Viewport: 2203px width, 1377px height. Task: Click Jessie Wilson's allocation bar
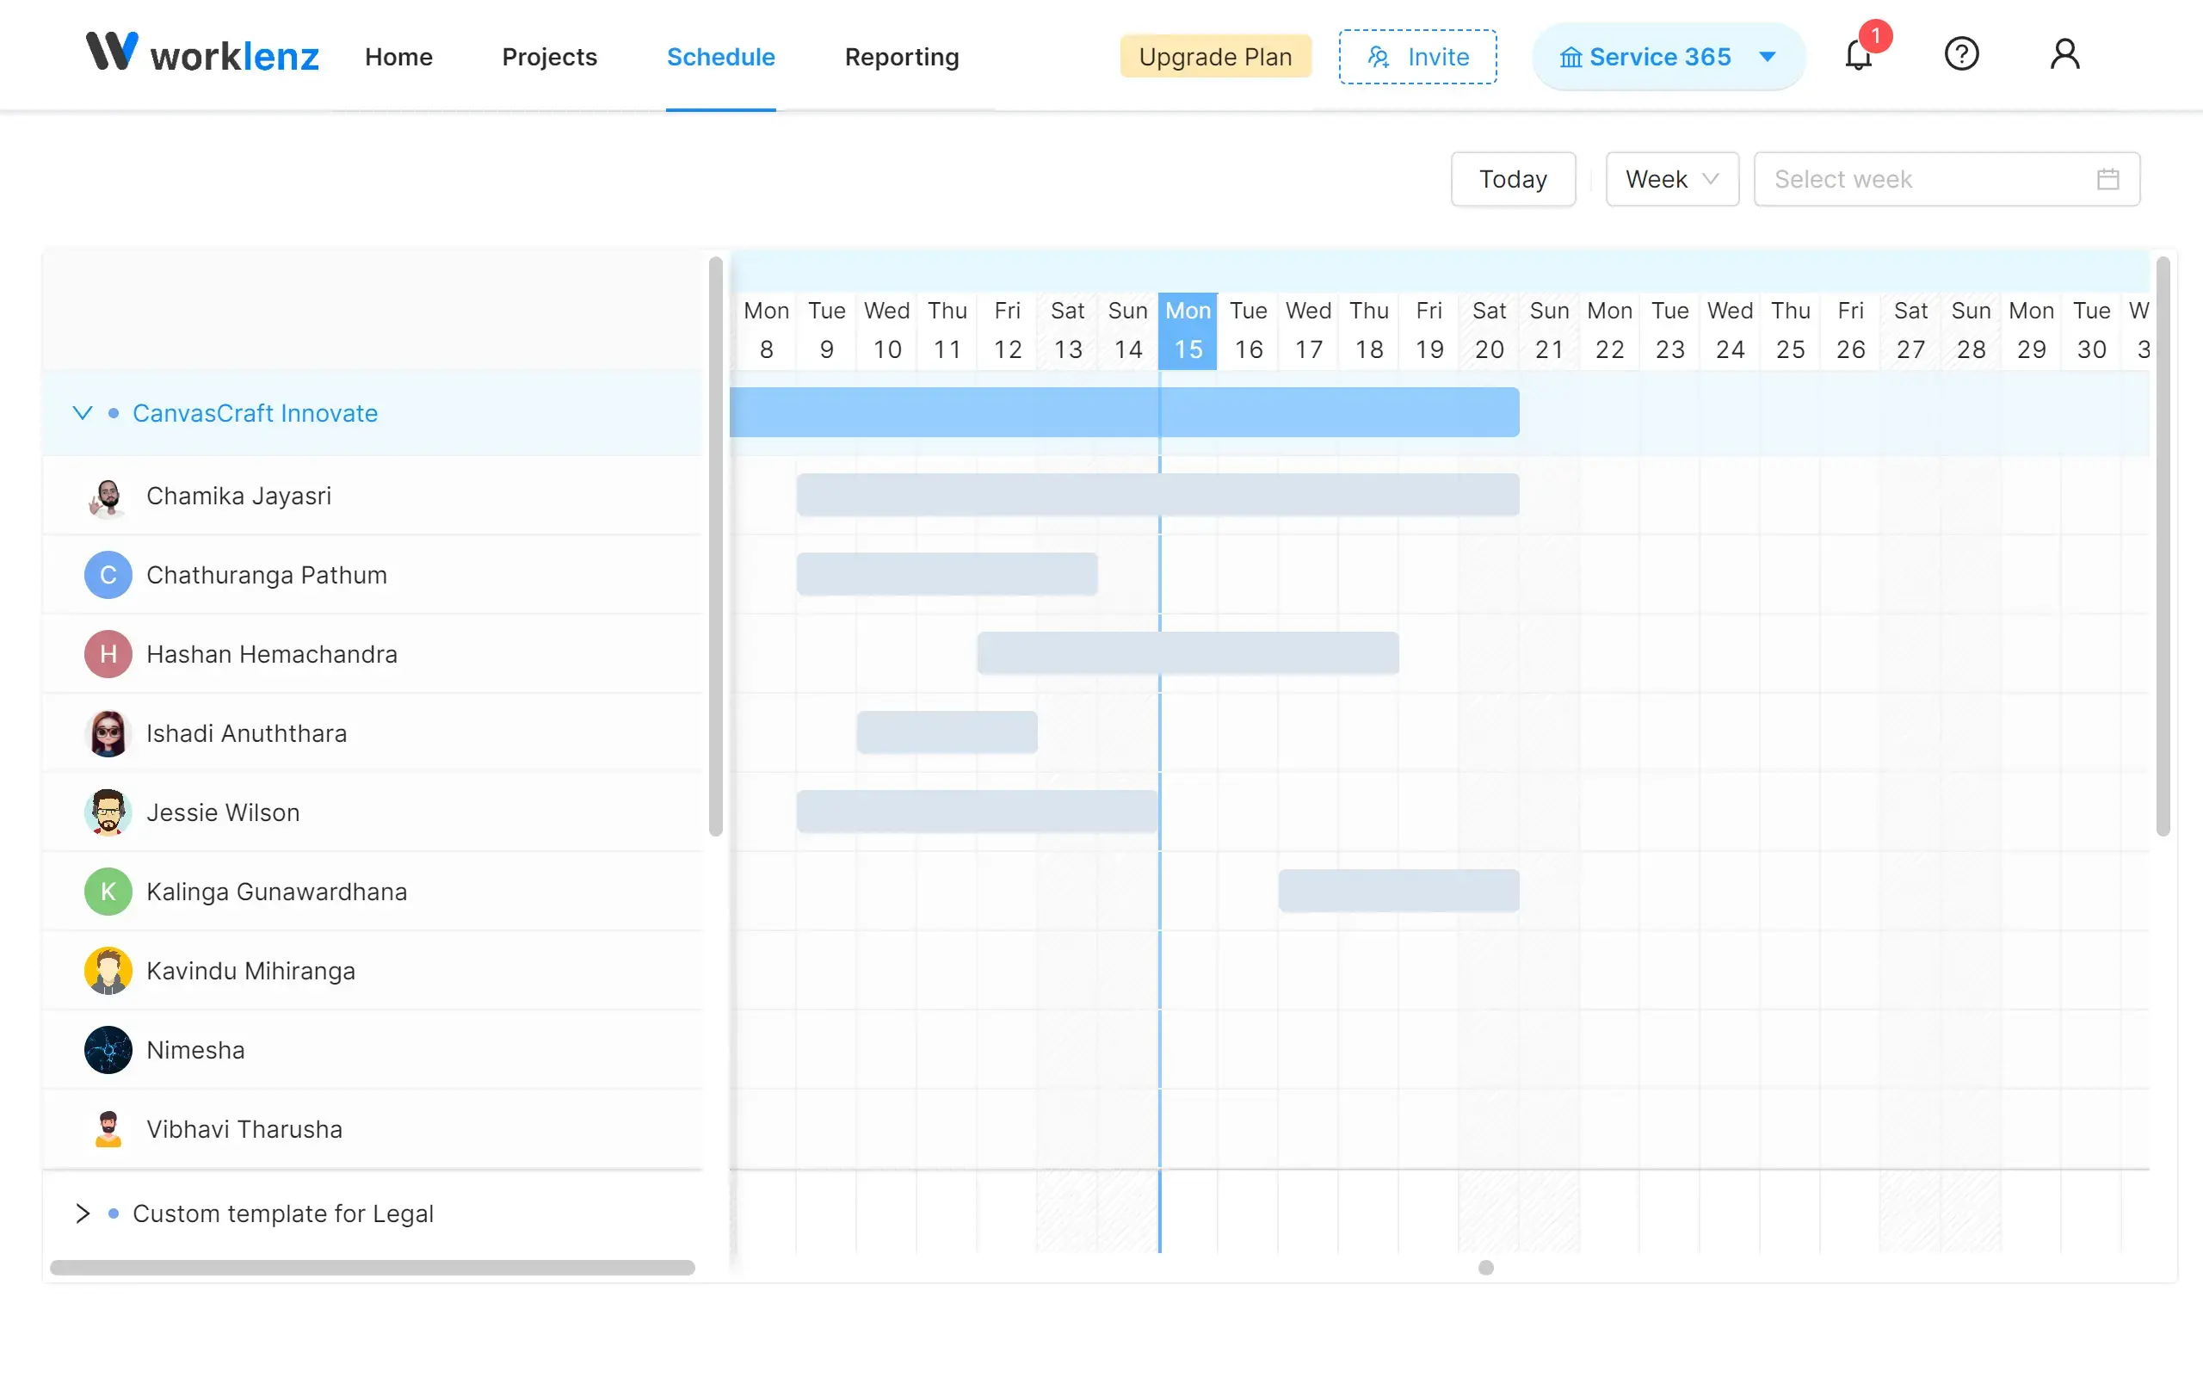[x=977, y=812]
